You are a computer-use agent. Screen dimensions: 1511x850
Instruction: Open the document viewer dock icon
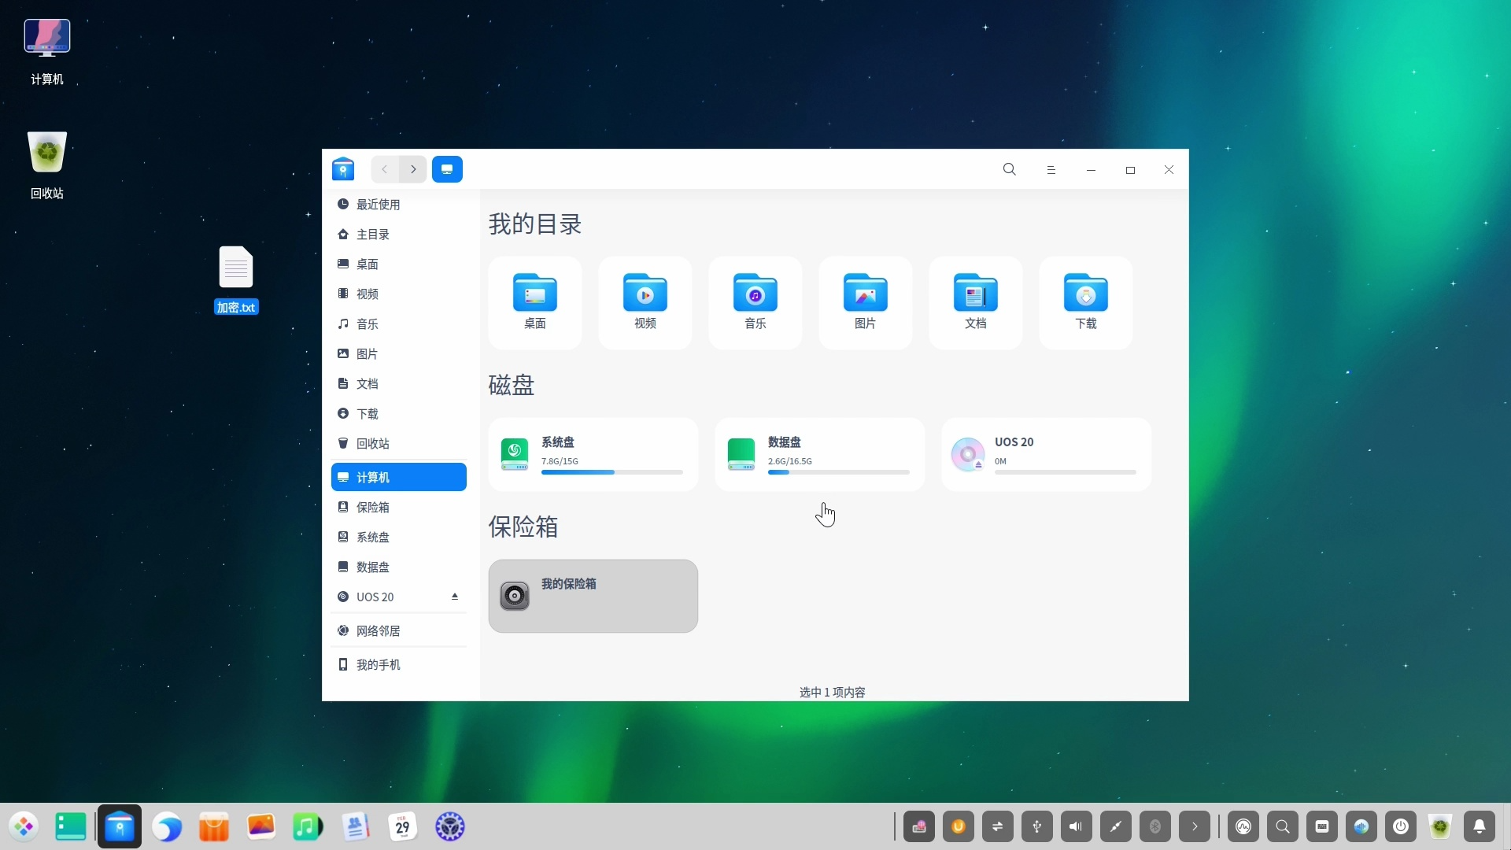356,827
